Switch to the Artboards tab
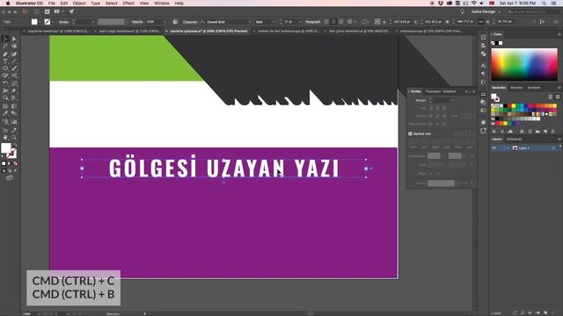The width and height of the screenshot is (563, 316). click(514, 139)
